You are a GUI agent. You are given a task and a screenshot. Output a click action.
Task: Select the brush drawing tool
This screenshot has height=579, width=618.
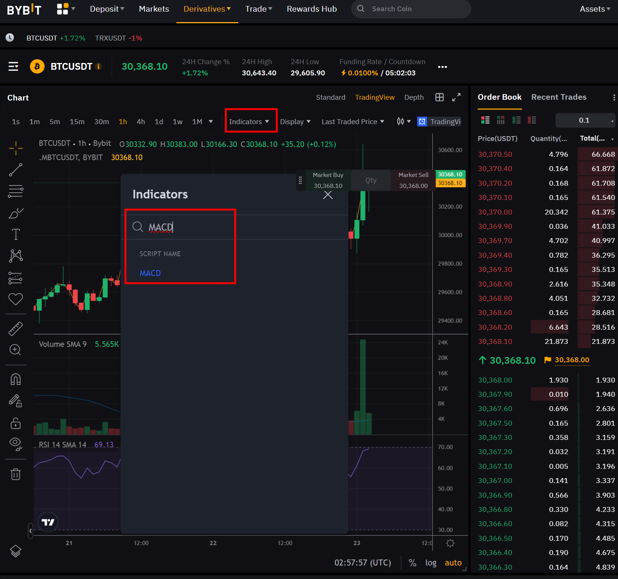tap(16, 213)
